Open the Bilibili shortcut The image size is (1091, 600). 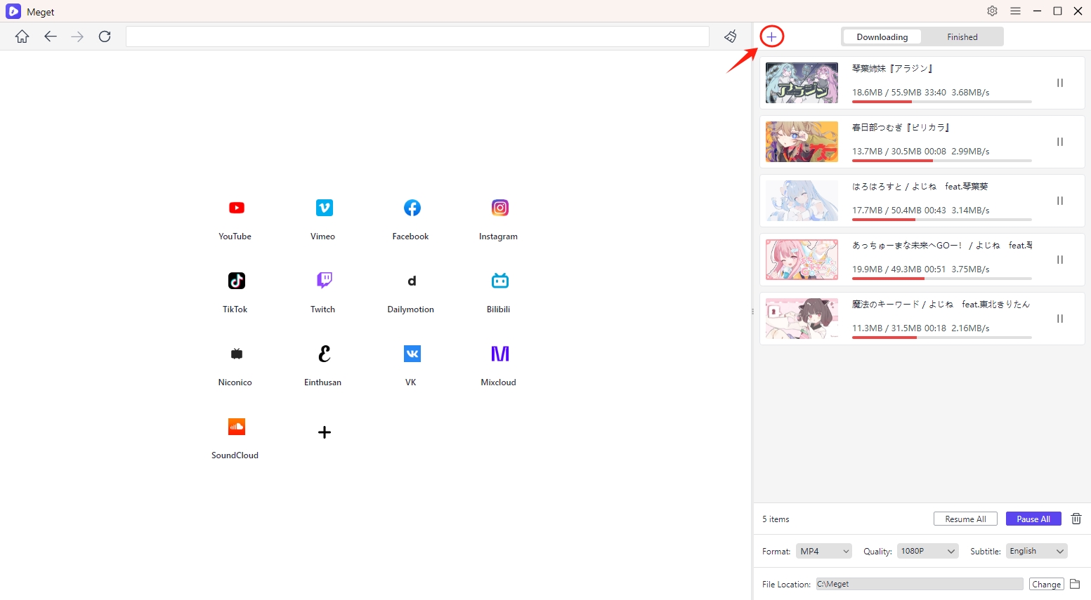pyautogui.click(x=499, y=292)
